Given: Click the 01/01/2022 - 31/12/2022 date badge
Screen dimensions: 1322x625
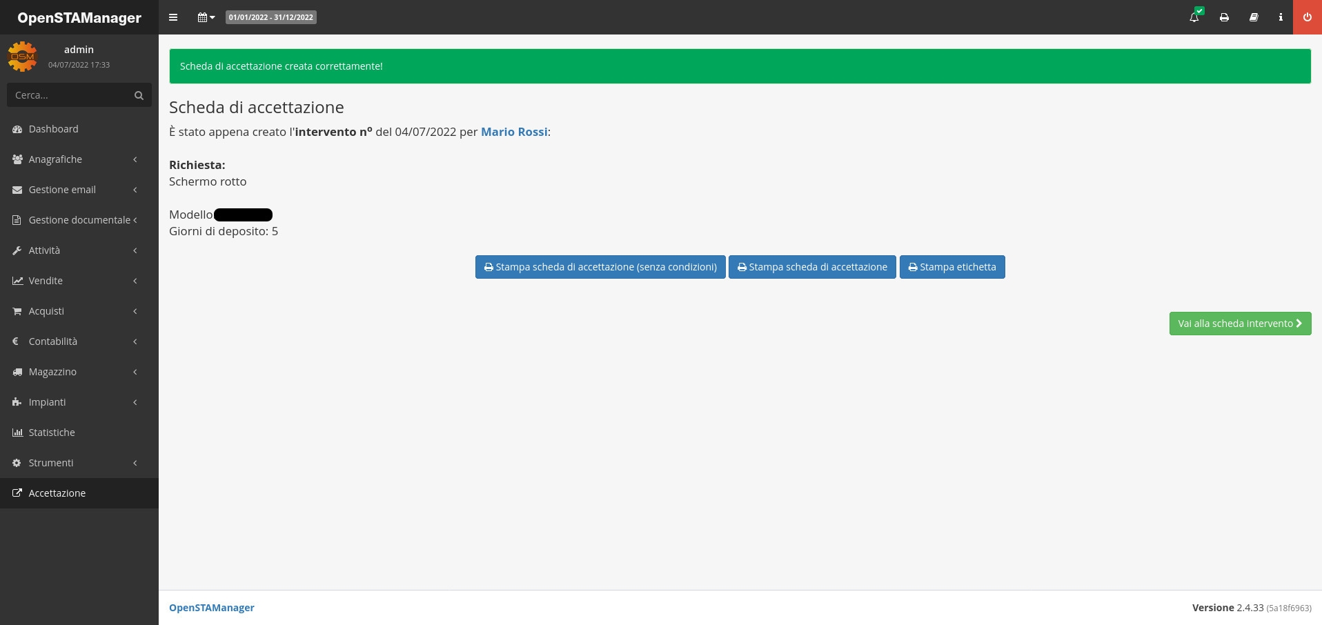Looking at the screenshot, I should point(271,17).
